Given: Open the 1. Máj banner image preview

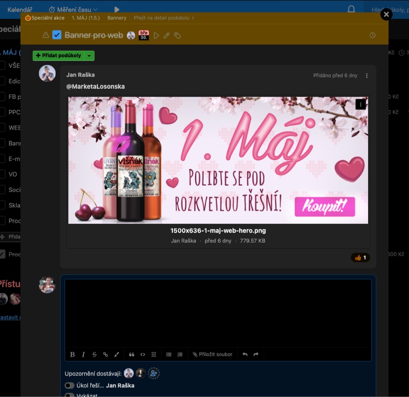Looking at the screenshot, I should pos(218,160).
